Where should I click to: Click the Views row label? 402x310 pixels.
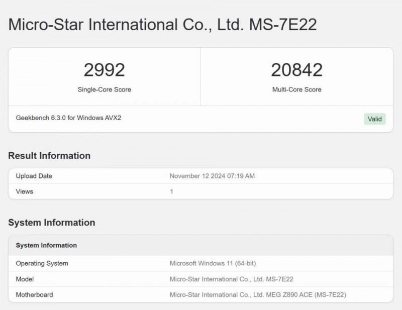coord(25,191)
